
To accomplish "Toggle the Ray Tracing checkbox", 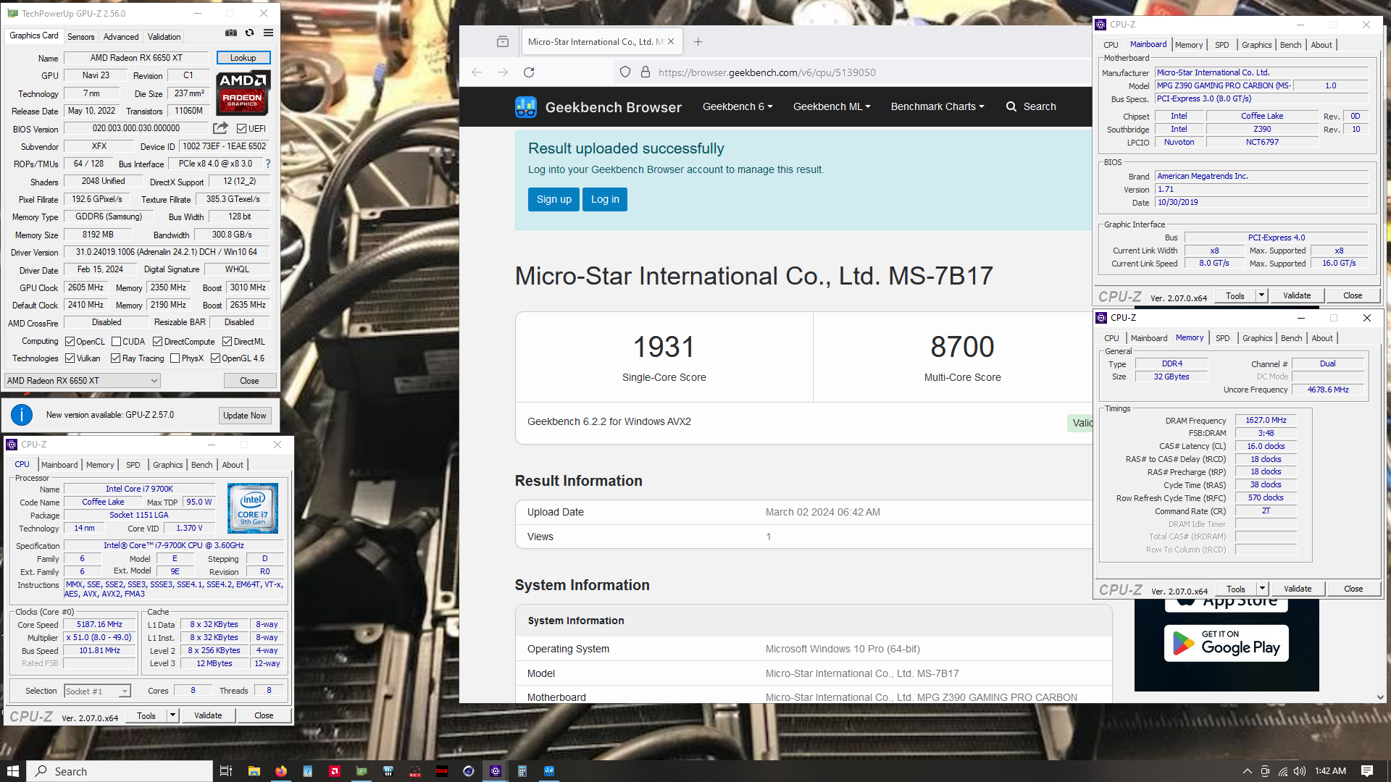I will click(x=115, y=358).
